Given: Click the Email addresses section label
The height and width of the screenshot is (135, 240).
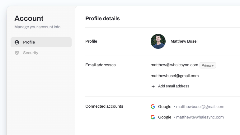Looking at the screenshot, I should [101, 65].
